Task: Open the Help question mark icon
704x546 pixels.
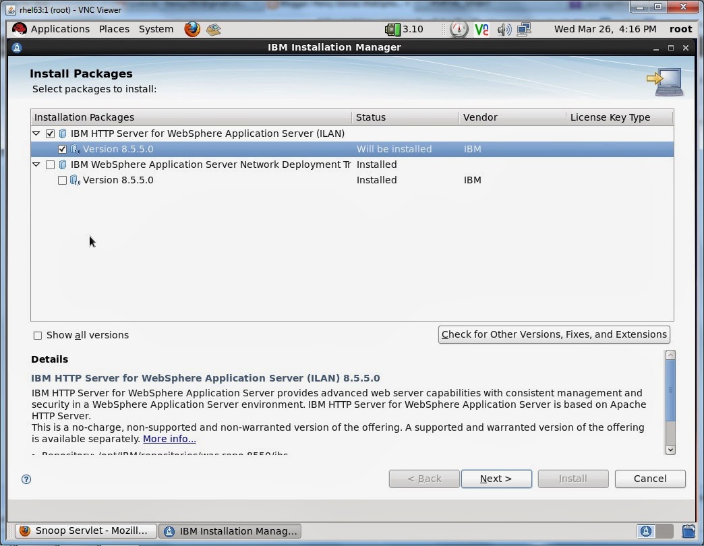Action: [26, 479]
